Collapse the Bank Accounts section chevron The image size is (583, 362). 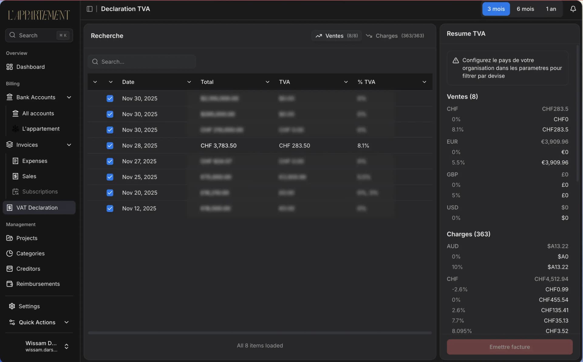point(69,97)
